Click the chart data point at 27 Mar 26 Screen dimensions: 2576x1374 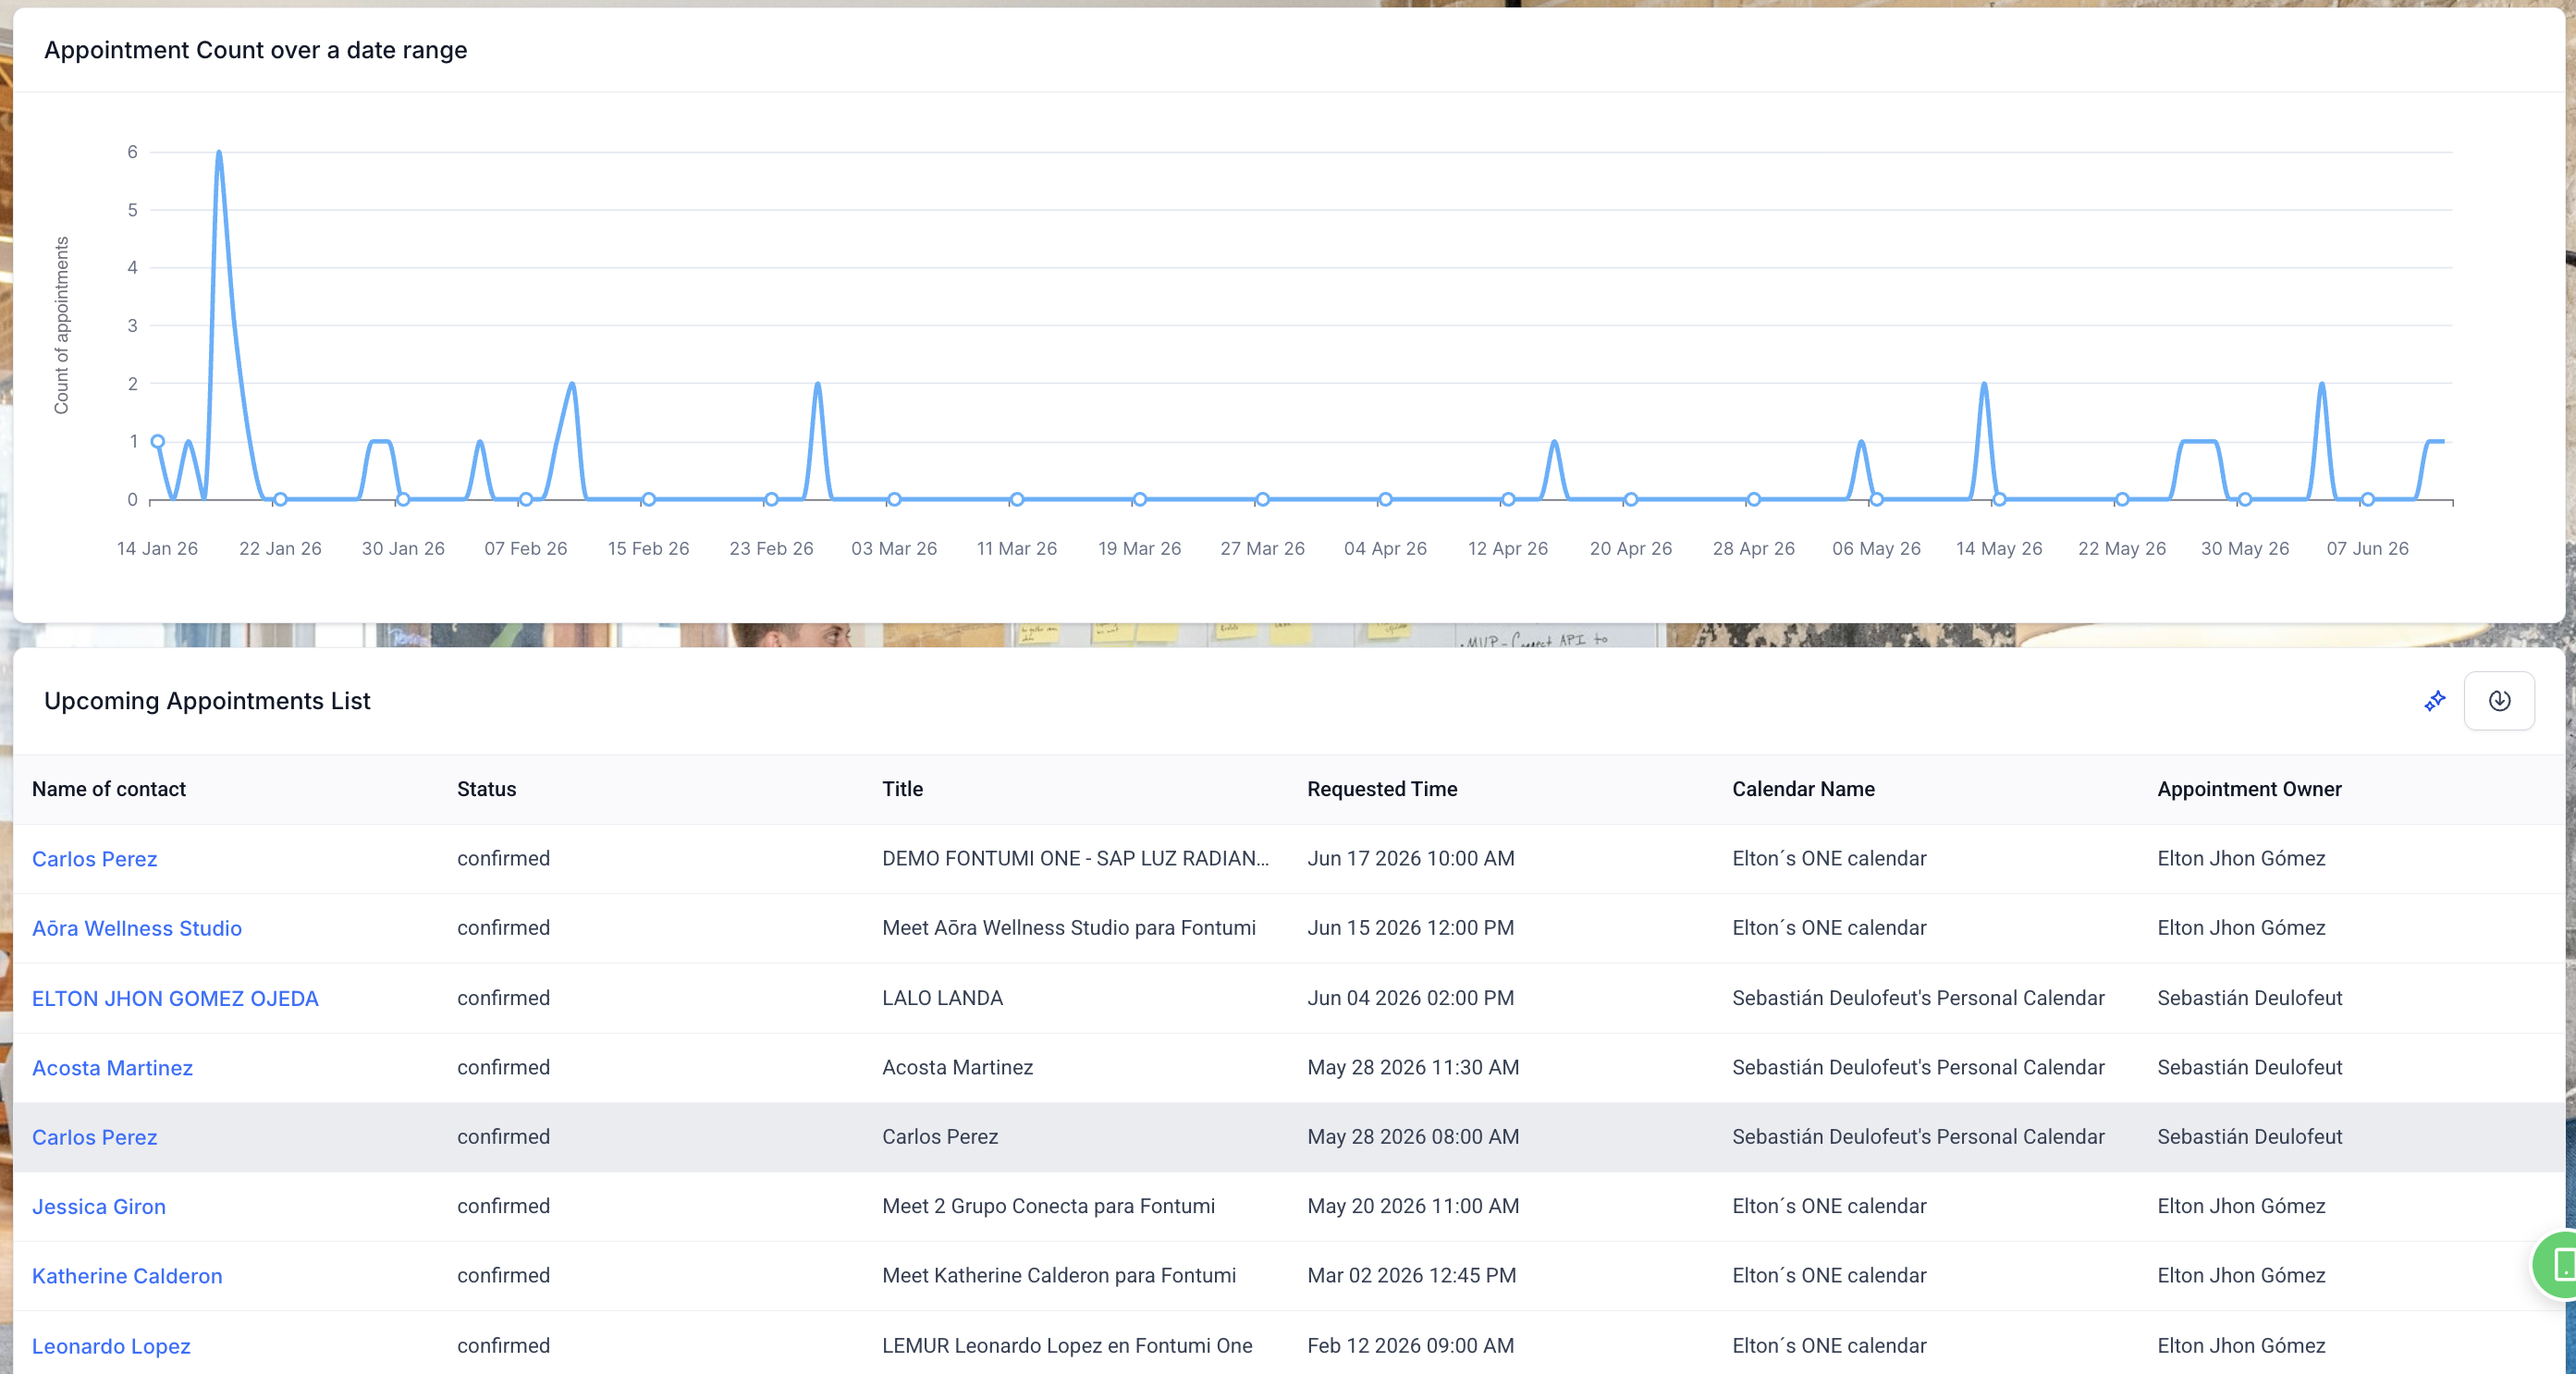1263,499
